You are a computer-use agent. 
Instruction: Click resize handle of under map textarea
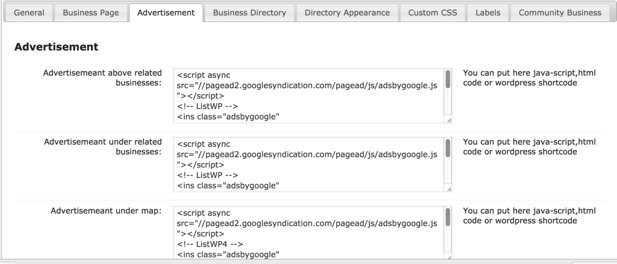point(450,257)
